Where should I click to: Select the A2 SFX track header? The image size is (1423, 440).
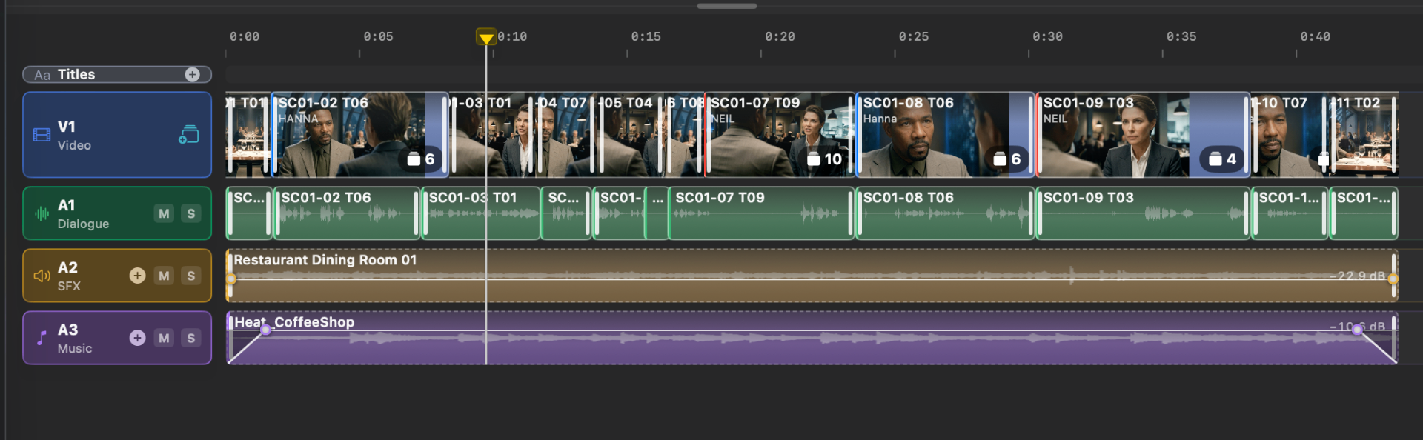tap(117, 276)
